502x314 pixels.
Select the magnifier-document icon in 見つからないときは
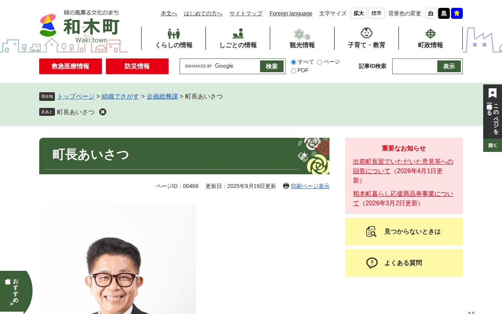pyautogui.click(x=371, y=232)
